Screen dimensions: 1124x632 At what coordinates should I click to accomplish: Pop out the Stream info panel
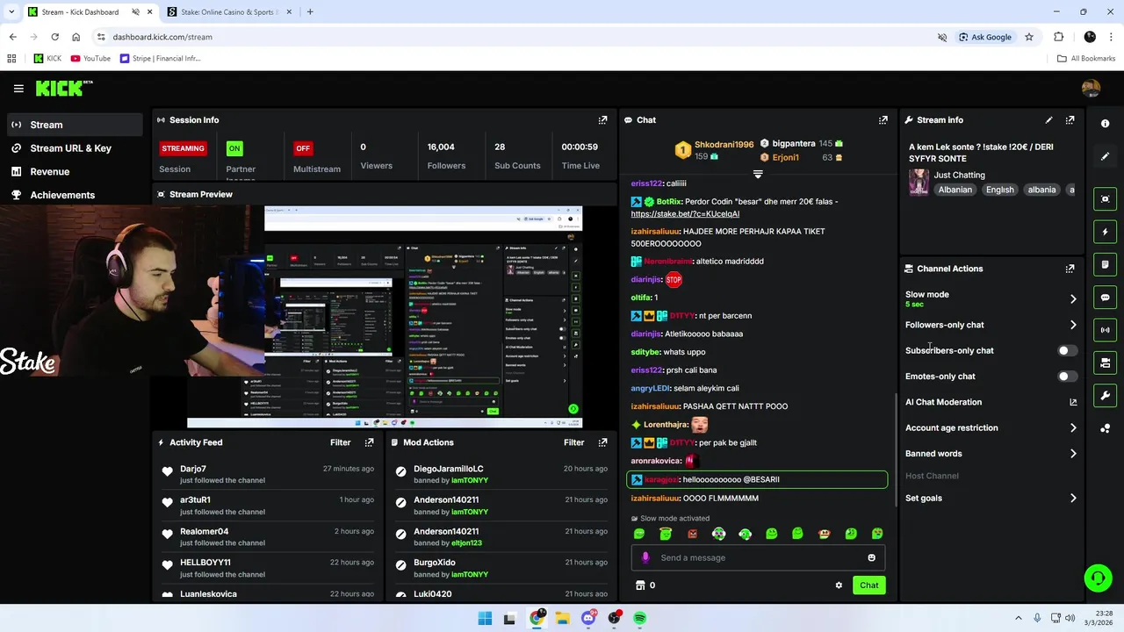pyautogui.click(x=1070, y=120)
